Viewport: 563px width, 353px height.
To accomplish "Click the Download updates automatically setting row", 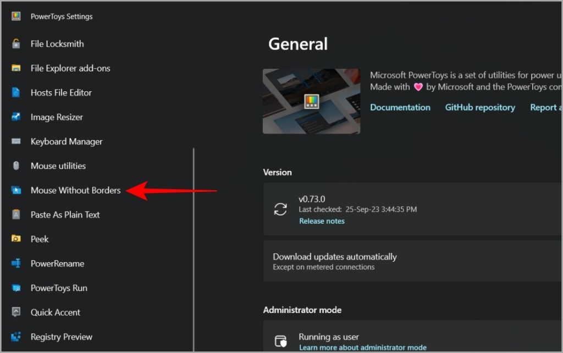I will (x=412, y=261).
